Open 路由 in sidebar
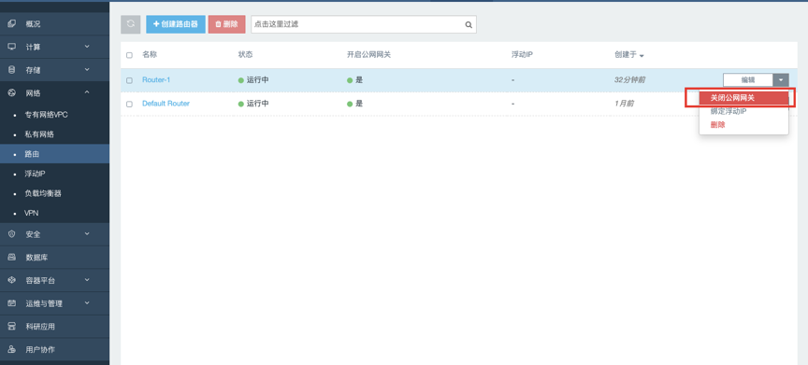The width and height of the screenshot is (808, 365). click(x=54, y=154)
